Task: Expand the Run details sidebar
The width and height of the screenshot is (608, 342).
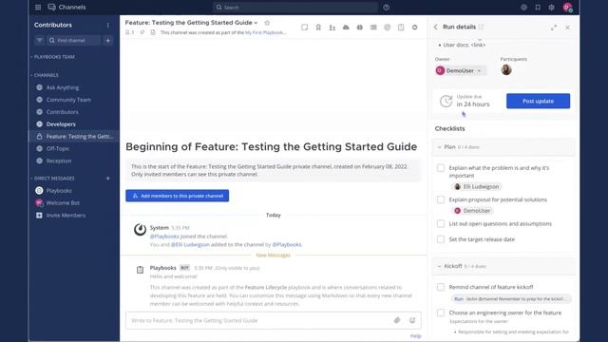Action: point(554,28)
